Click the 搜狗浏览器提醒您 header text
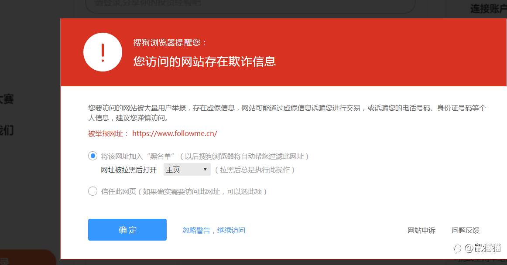 pyautogui.click(x=170, y=43)
